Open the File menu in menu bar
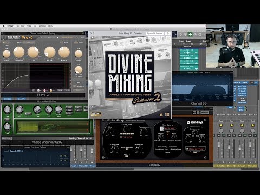Image resolution: width=260 pixels, height=195 pixels. point(17,26)
